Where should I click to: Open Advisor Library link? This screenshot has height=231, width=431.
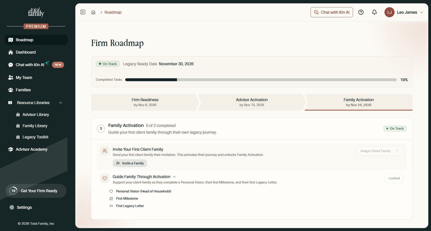click(36, 115)
